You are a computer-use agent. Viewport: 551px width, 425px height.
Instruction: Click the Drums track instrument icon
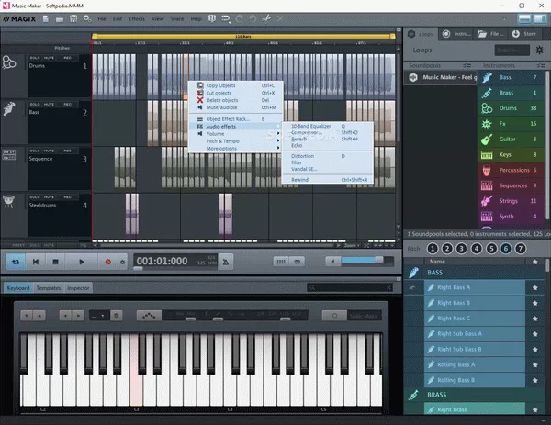click(x=9, y=62)
